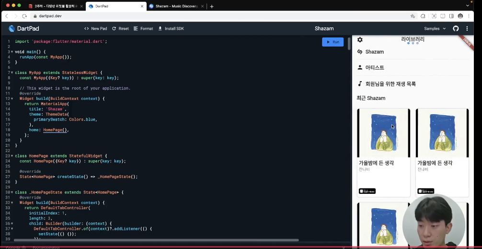
Task: Open the 아티스트 row
Action: [413, 67]
